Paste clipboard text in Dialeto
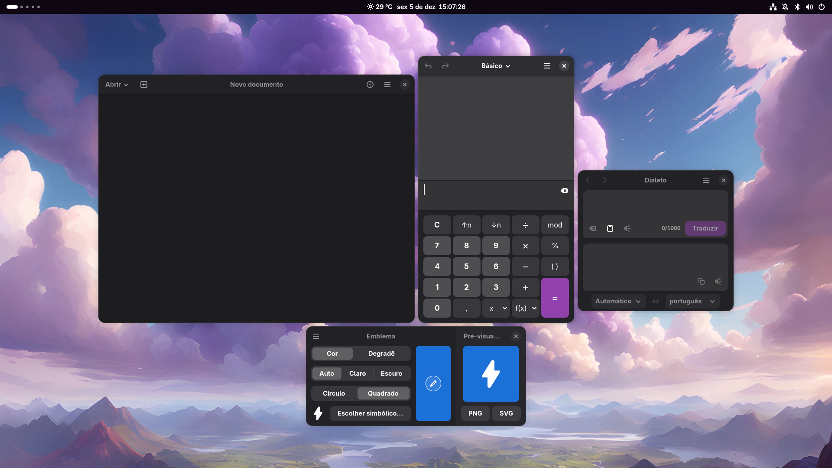 (x=610, y=228)
